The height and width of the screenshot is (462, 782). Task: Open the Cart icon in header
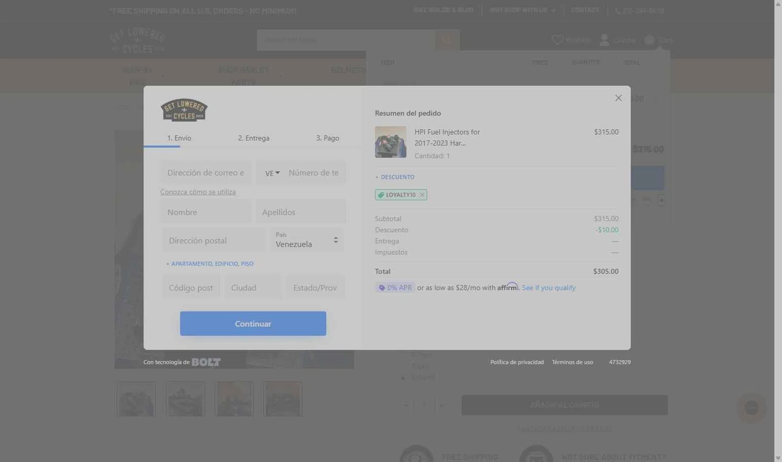point(650,40)
